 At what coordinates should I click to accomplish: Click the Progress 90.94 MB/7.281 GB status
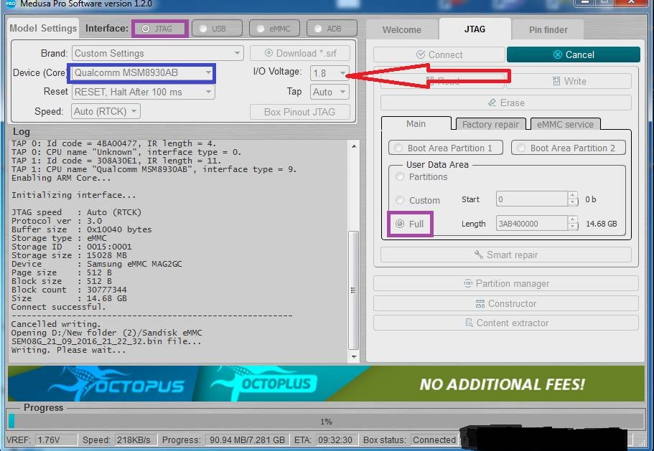[x=246, y=440]
